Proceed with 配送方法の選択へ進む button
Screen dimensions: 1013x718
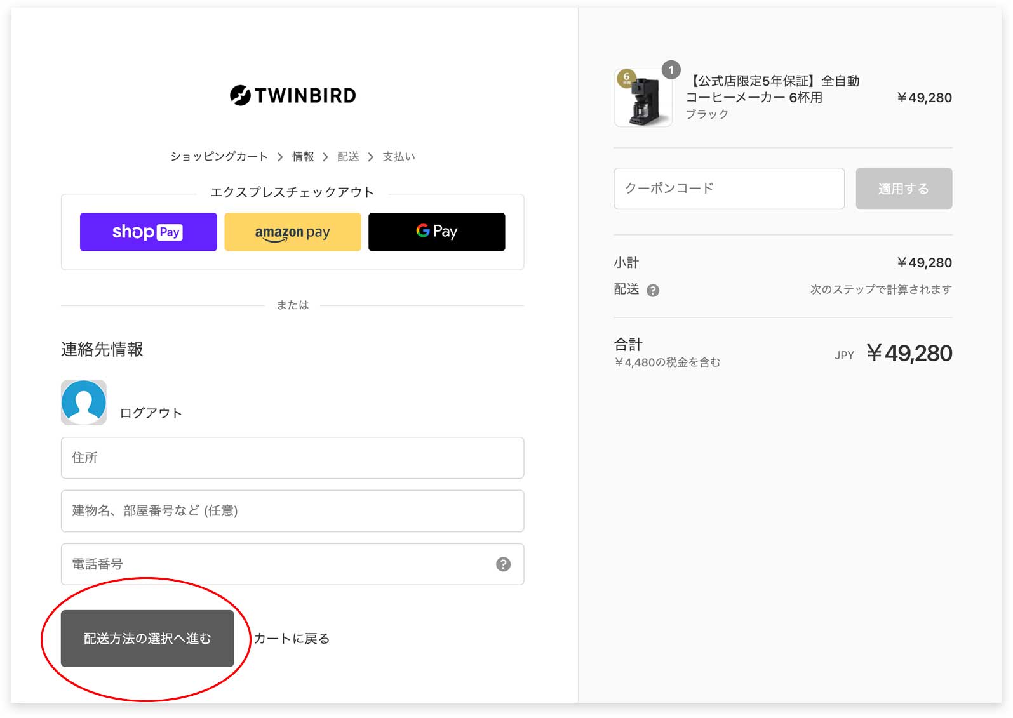click(147, 639)
